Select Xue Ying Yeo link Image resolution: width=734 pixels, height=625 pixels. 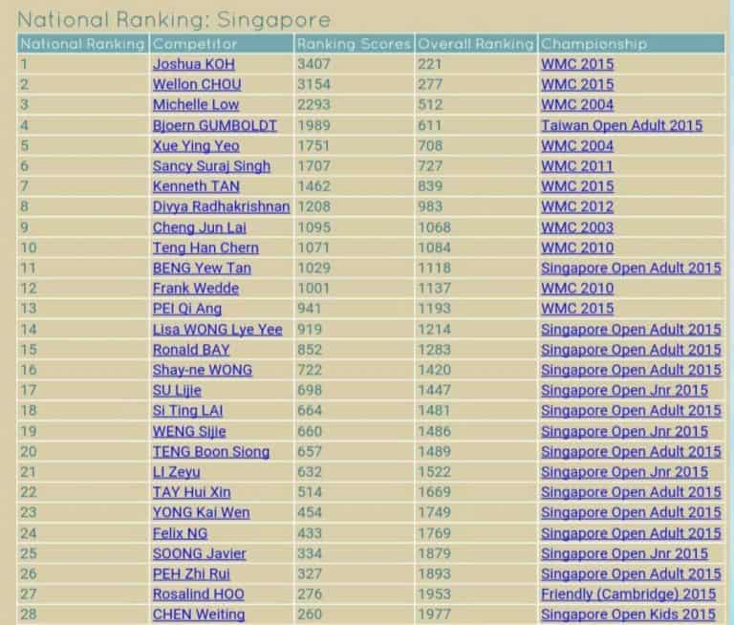click(196, 145)
